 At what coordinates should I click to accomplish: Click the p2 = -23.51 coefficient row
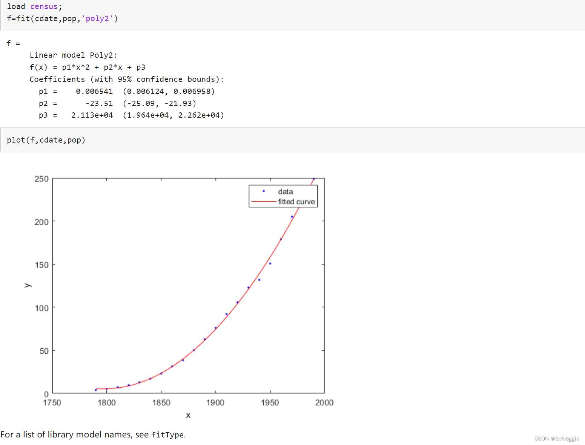117,103
